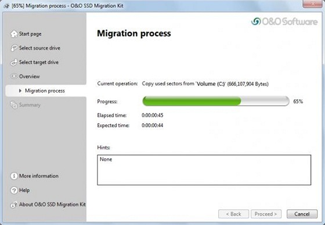Screen dimensions: 325x225
Task: Click the O&O Software logo
Action: click(x=284, y=22)
